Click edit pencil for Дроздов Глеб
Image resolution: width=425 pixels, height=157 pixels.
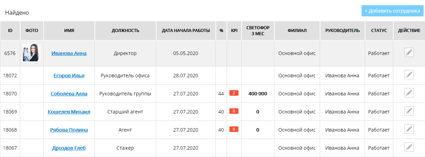point(409,148)
